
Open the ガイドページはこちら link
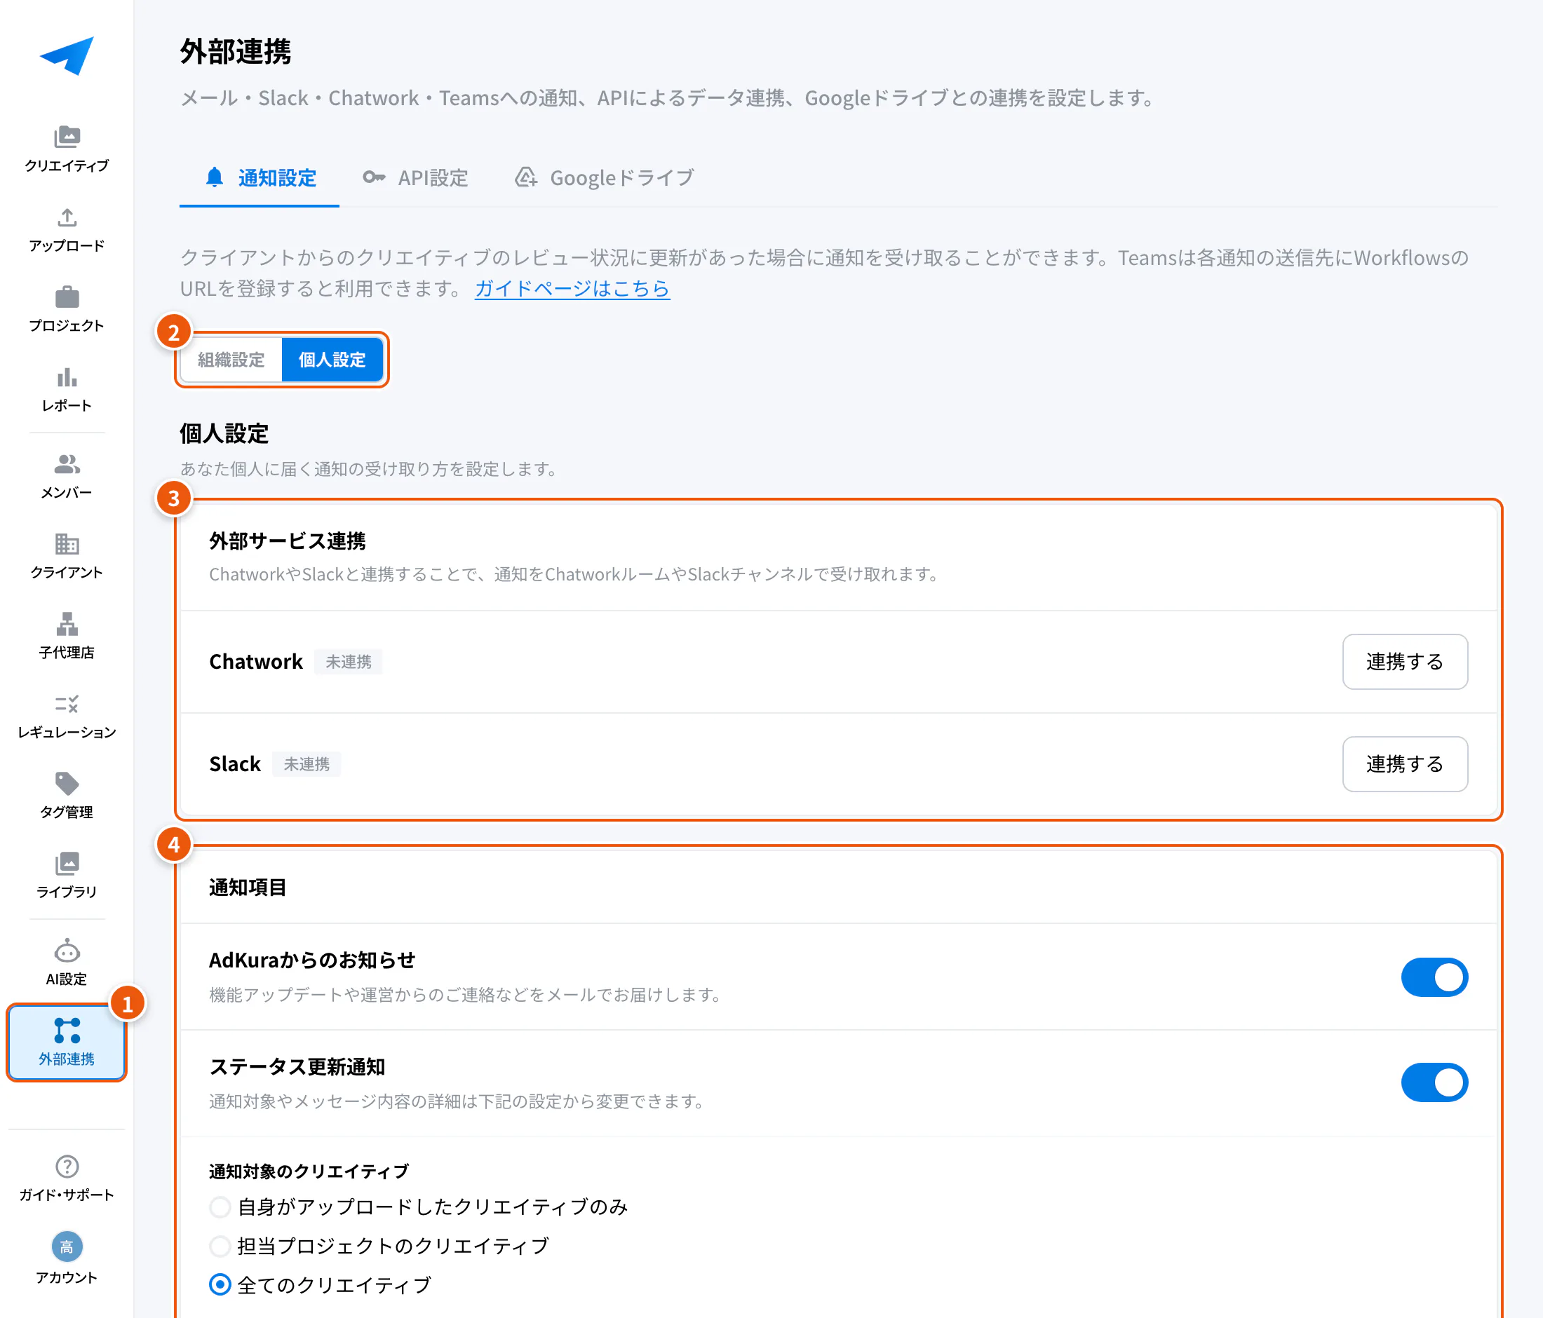(572, 289)
